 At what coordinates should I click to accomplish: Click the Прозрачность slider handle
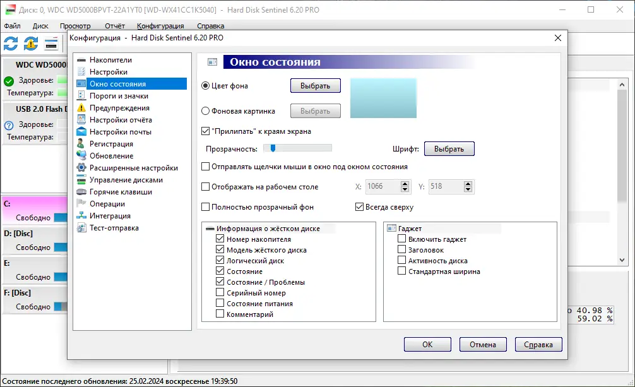273,148
